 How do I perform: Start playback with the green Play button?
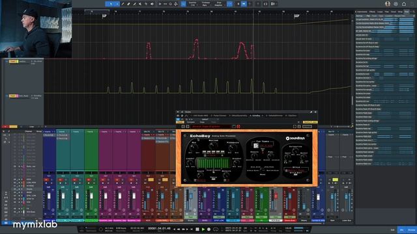[x=203, y=229]
